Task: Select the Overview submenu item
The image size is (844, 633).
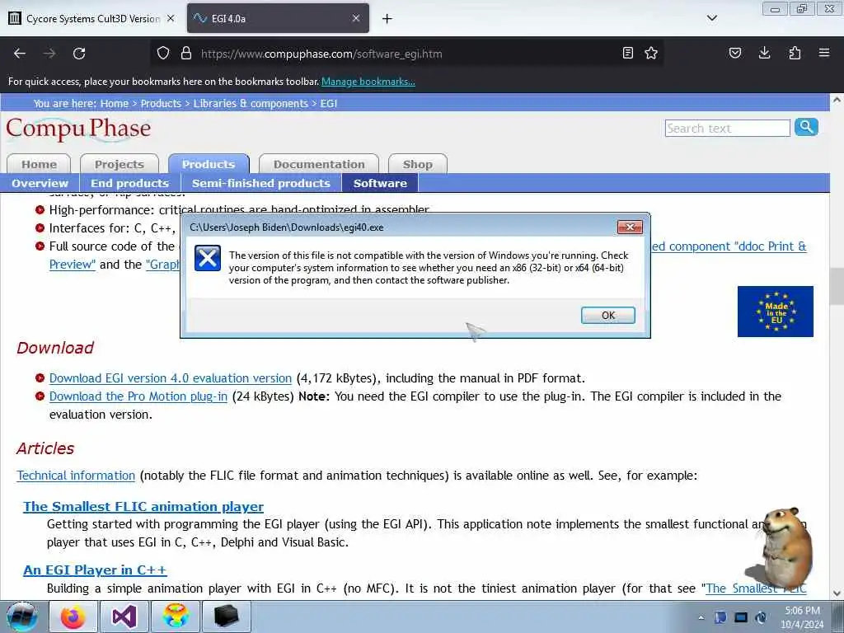Action: pos(40,183)
